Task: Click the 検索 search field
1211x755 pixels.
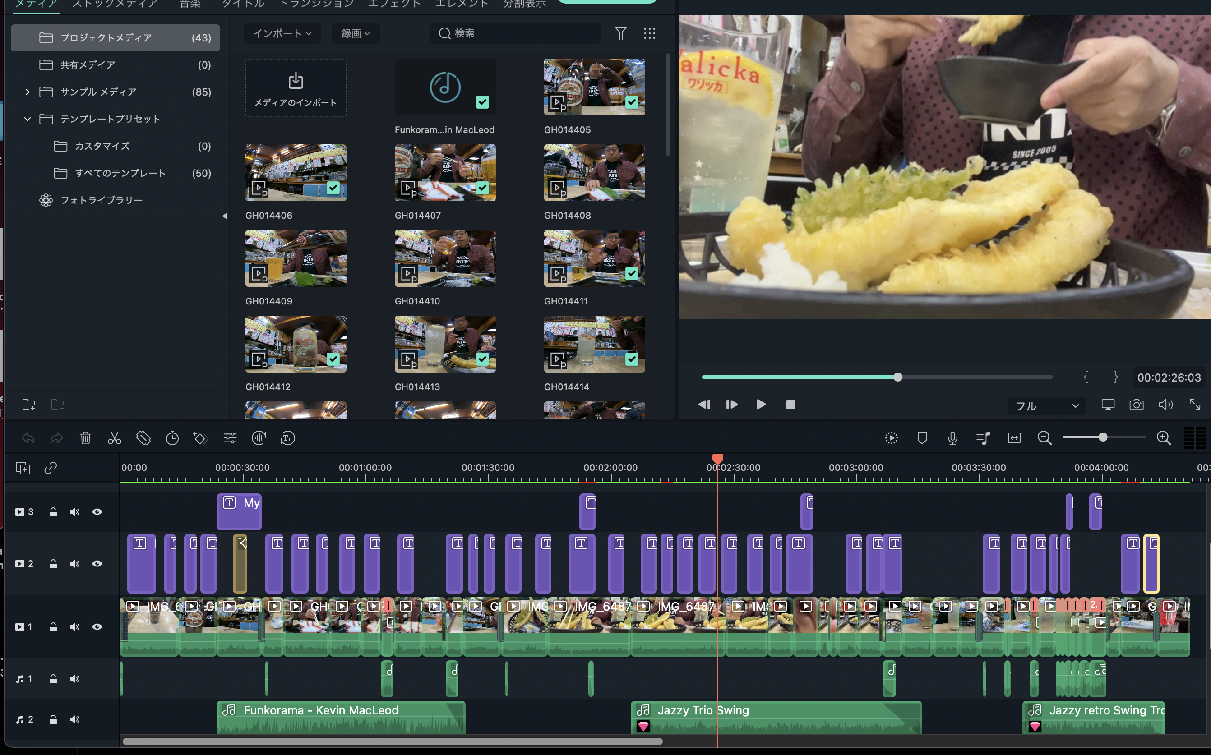Action: point(515,33)
